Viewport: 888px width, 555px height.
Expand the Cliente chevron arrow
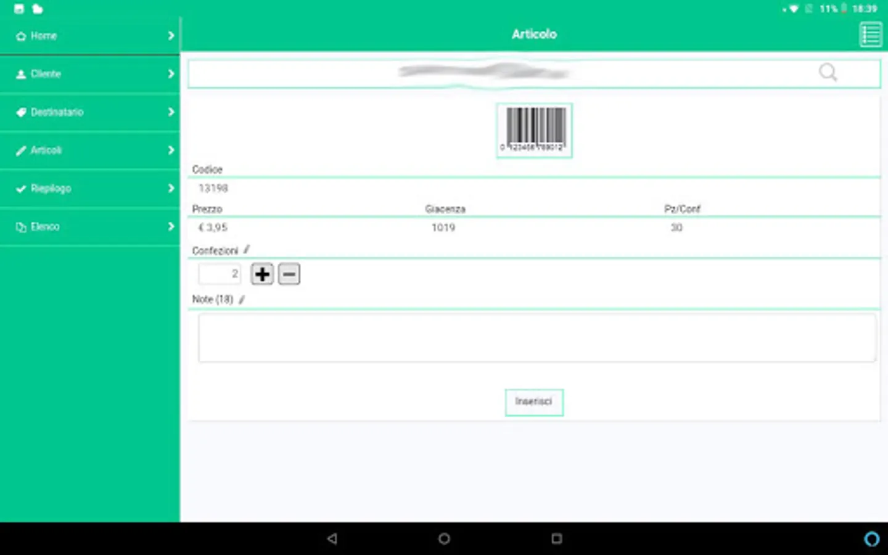click(171, 74)
